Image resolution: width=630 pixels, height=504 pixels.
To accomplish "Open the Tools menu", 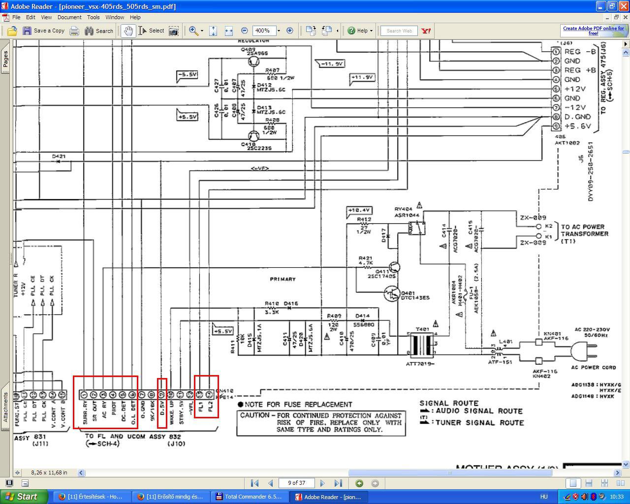I will [x=94, y=17].
